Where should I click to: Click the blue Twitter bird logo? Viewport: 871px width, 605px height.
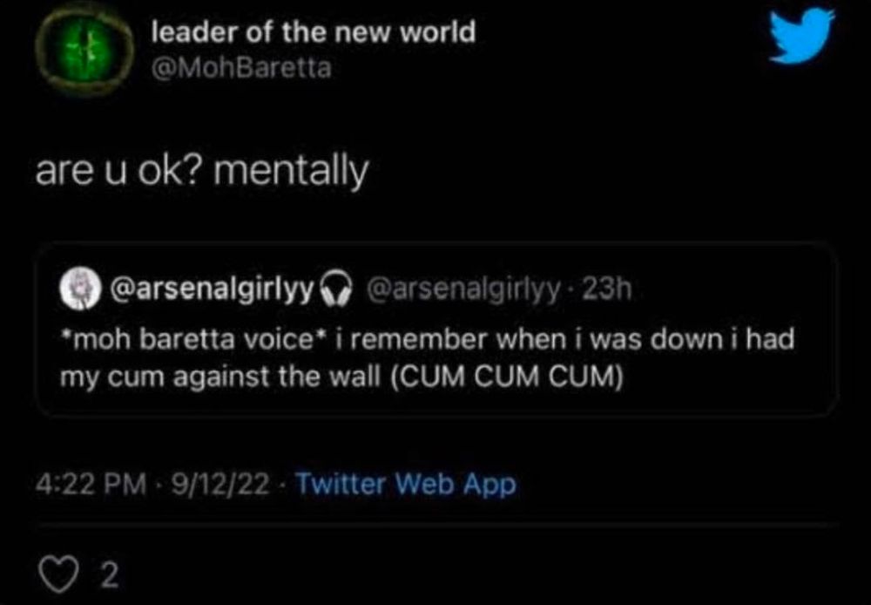[802, 37]
